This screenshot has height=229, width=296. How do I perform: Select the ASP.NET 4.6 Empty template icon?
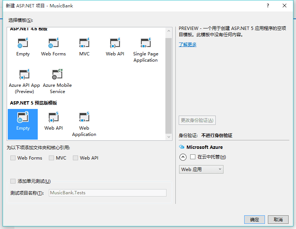tap(23, 43)
